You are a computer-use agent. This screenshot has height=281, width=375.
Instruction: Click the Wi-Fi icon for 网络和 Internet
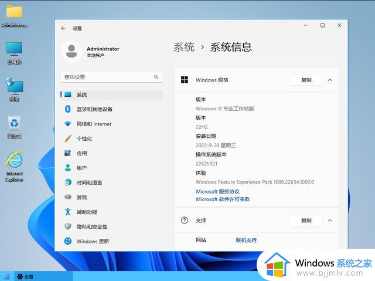click(x=68, y=124)
